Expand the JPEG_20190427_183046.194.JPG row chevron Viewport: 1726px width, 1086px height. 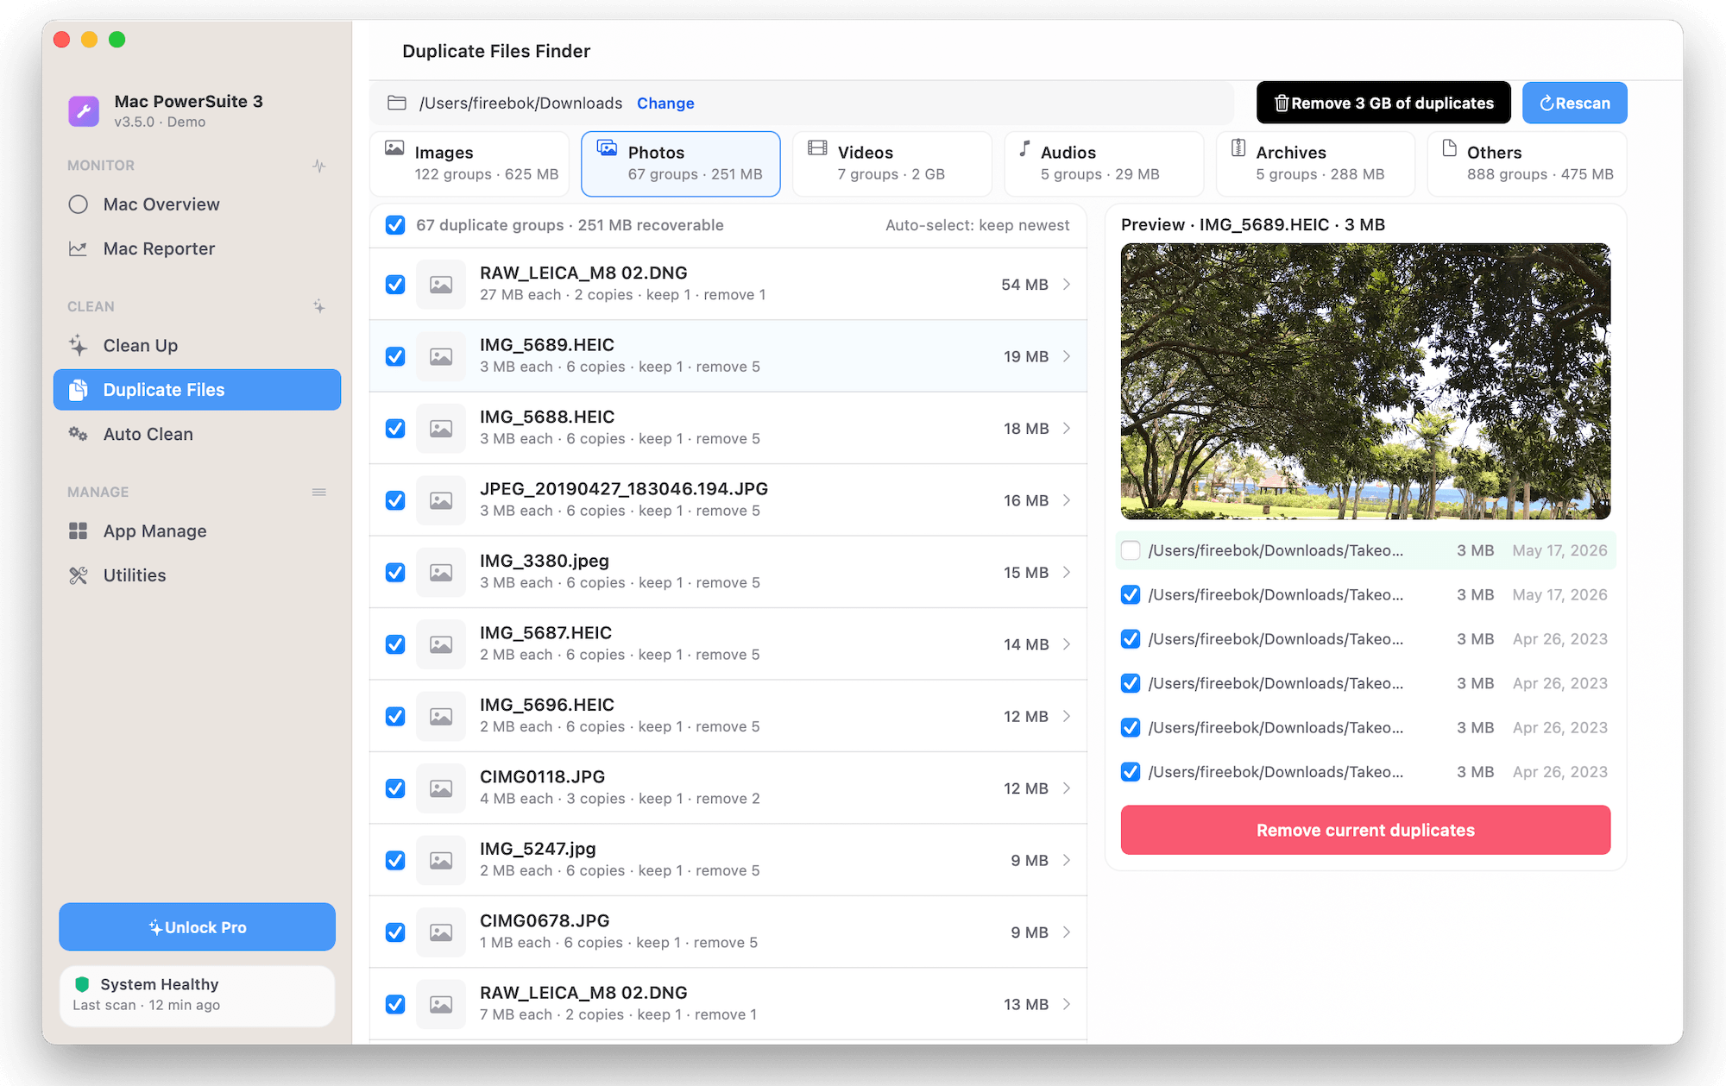(x=1067, y=500)
